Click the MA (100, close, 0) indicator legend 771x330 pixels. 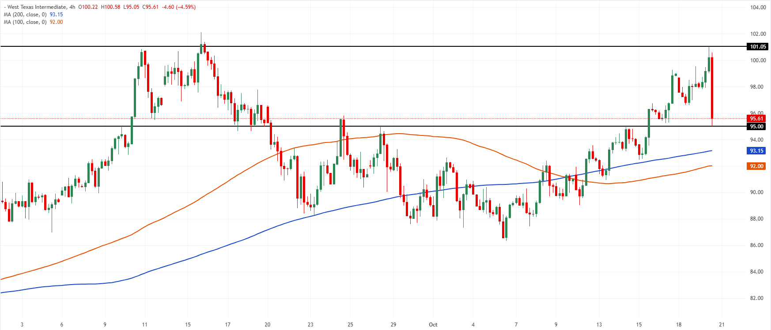coord(25,22)
